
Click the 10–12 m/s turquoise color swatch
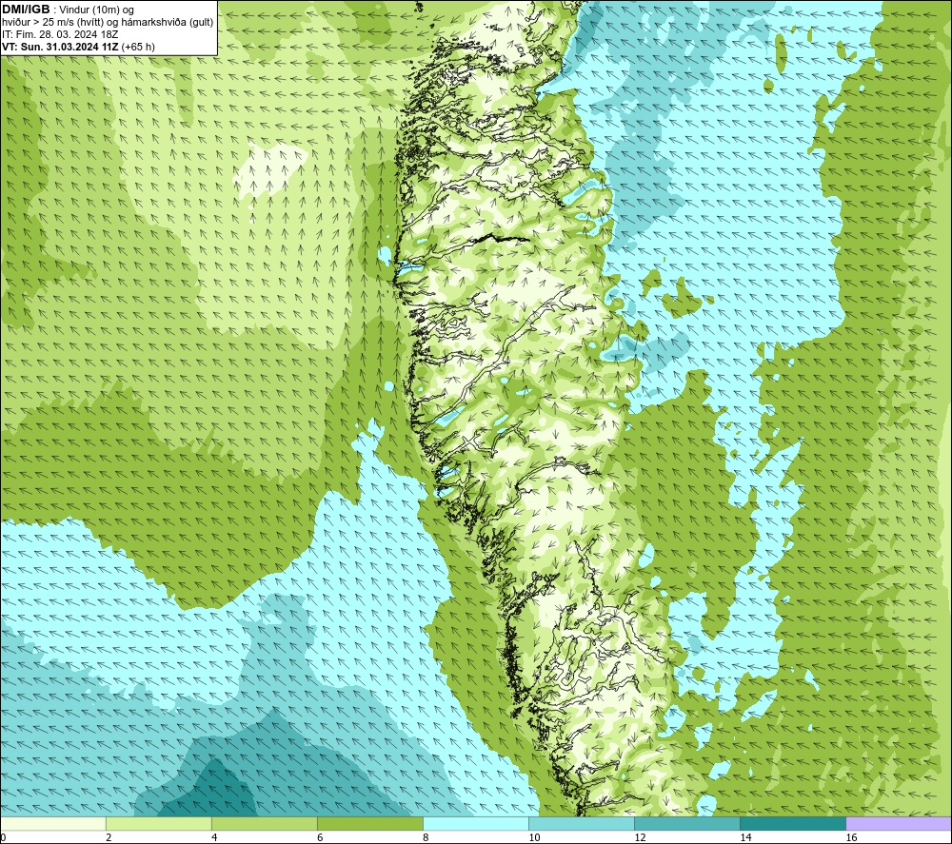click(581, 823)
